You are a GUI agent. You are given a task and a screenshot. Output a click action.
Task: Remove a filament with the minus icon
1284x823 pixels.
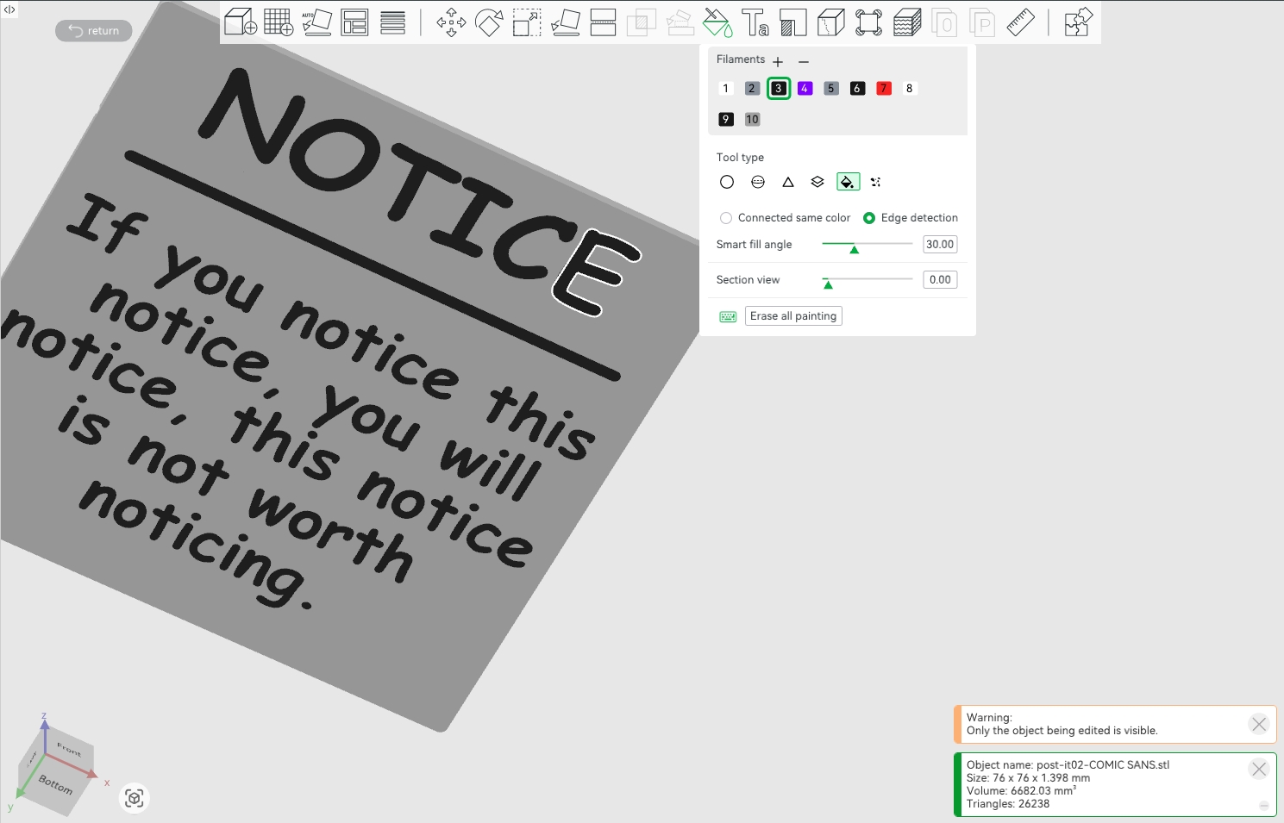[804, 61]
